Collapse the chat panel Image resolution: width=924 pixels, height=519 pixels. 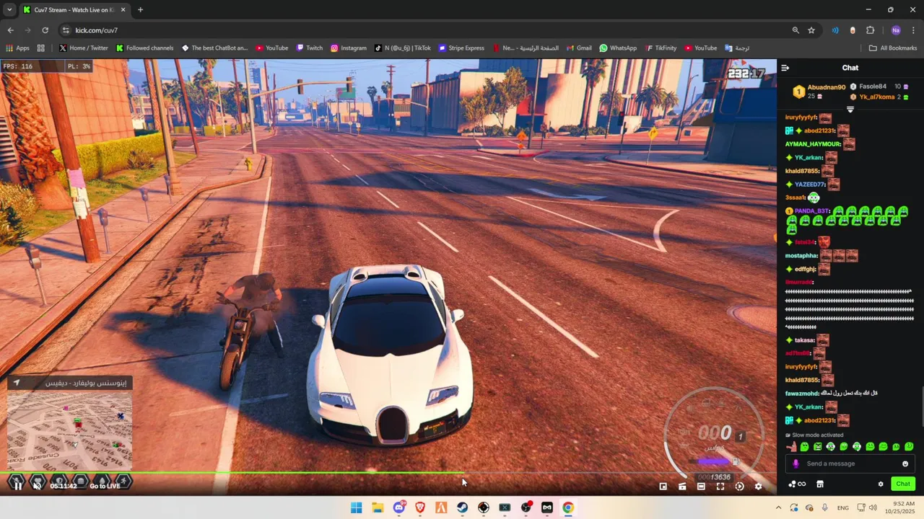click(785, 68)
